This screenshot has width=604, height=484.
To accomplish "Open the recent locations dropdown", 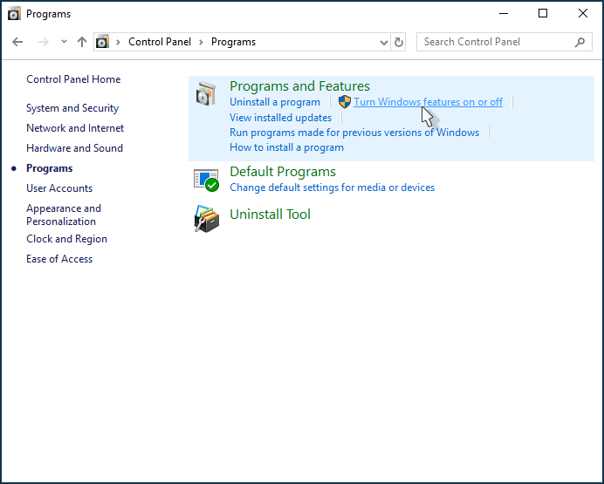I will 64,42.
